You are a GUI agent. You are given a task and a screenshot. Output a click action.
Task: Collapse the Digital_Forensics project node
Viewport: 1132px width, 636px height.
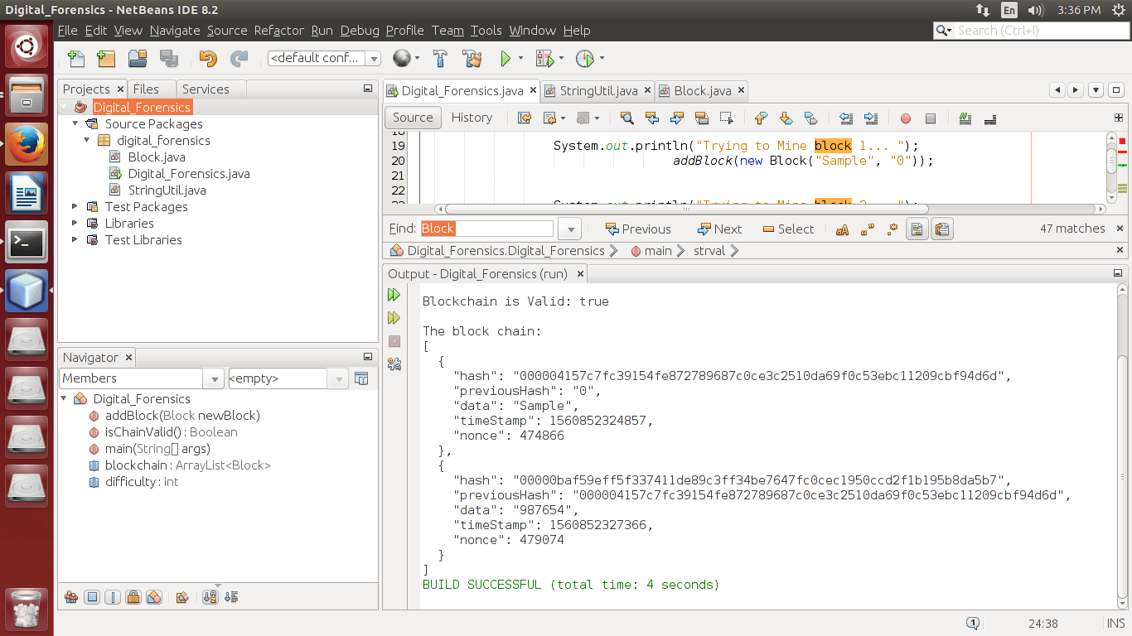point(65,107)
